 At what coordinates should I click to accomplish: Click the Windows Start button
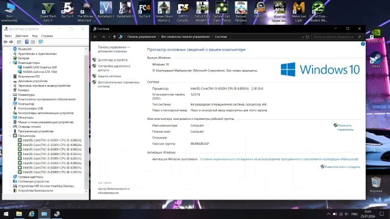click(6, 214)
